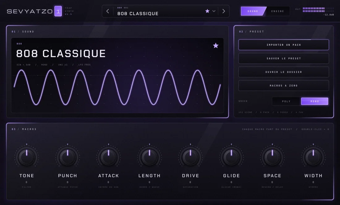The width and height of the screenshot is (340, 205).
Task: Click SAUVER LE PRESET button
Action: click(x=284, y=58)
